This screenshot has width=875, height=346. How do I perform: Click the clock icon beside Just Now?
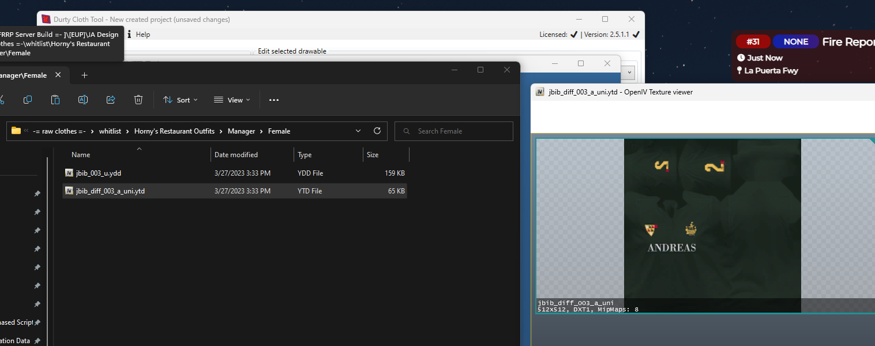(741, 58)
